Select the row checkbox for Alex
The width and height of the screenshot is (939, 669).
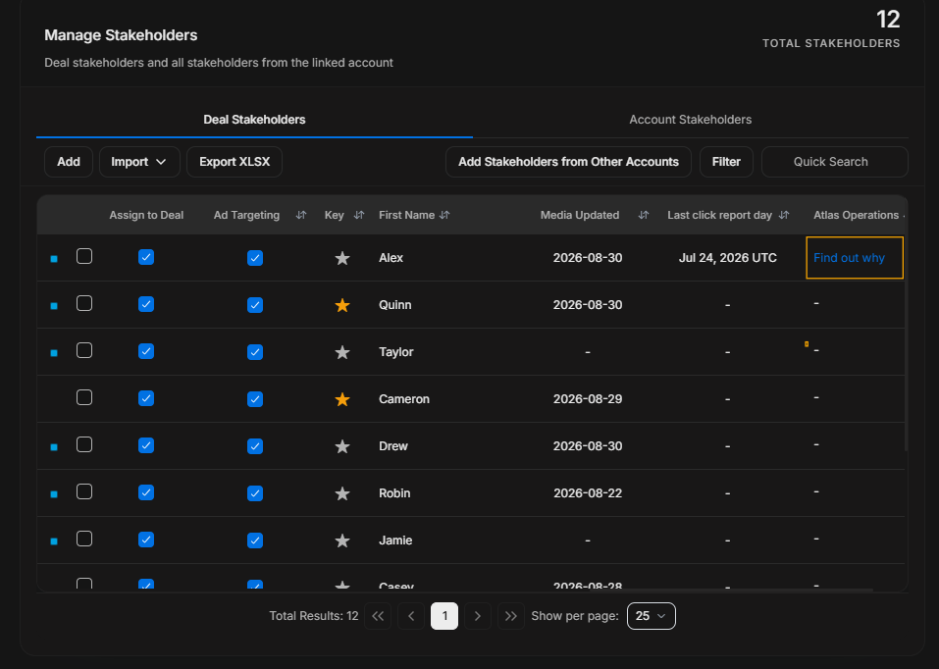pyautogui.click(x=84, y=256)
